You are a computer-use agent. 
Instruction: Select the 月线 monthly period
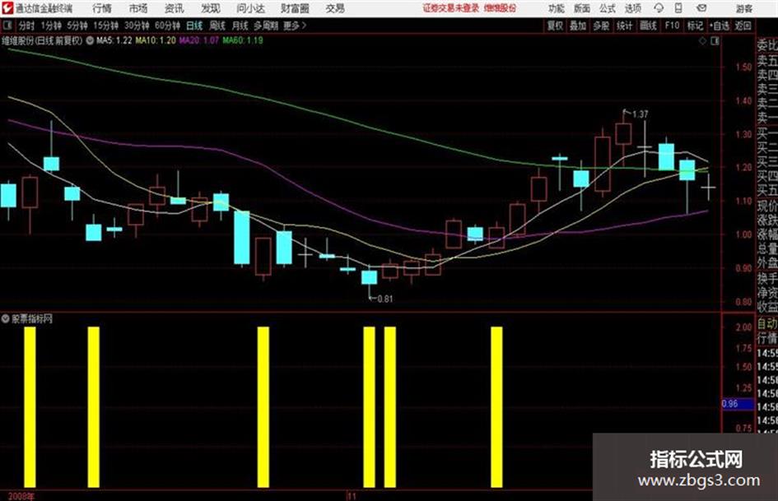(x=240, y=26)
